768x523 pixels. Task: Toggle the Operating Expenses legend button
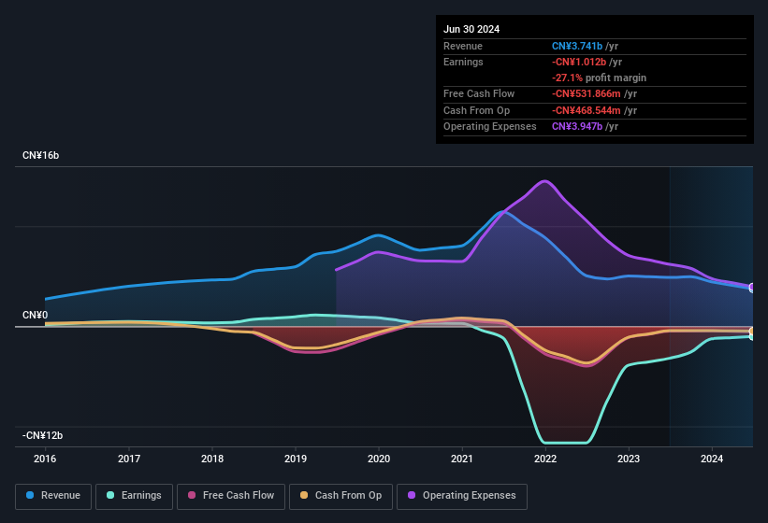click(x=462, y=496)
